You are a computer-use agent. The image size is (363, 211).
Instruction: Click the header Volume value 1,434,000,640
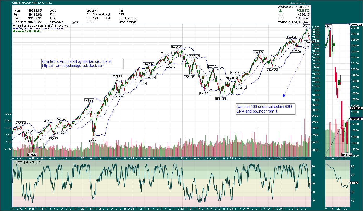click(x=300, y=22)
